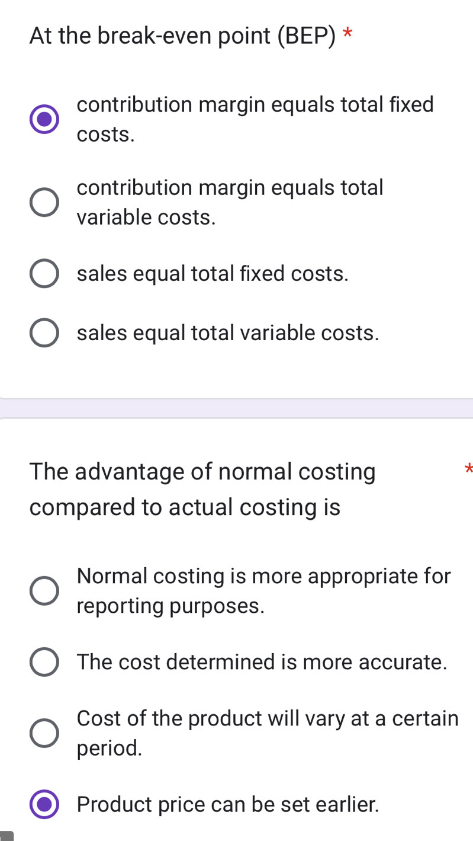The height and width of the screenshot is (841, 473).
Task: Click the option text 'The cost determined is more accurate.'
Action: pyautogui.click(x=262, y=662)
